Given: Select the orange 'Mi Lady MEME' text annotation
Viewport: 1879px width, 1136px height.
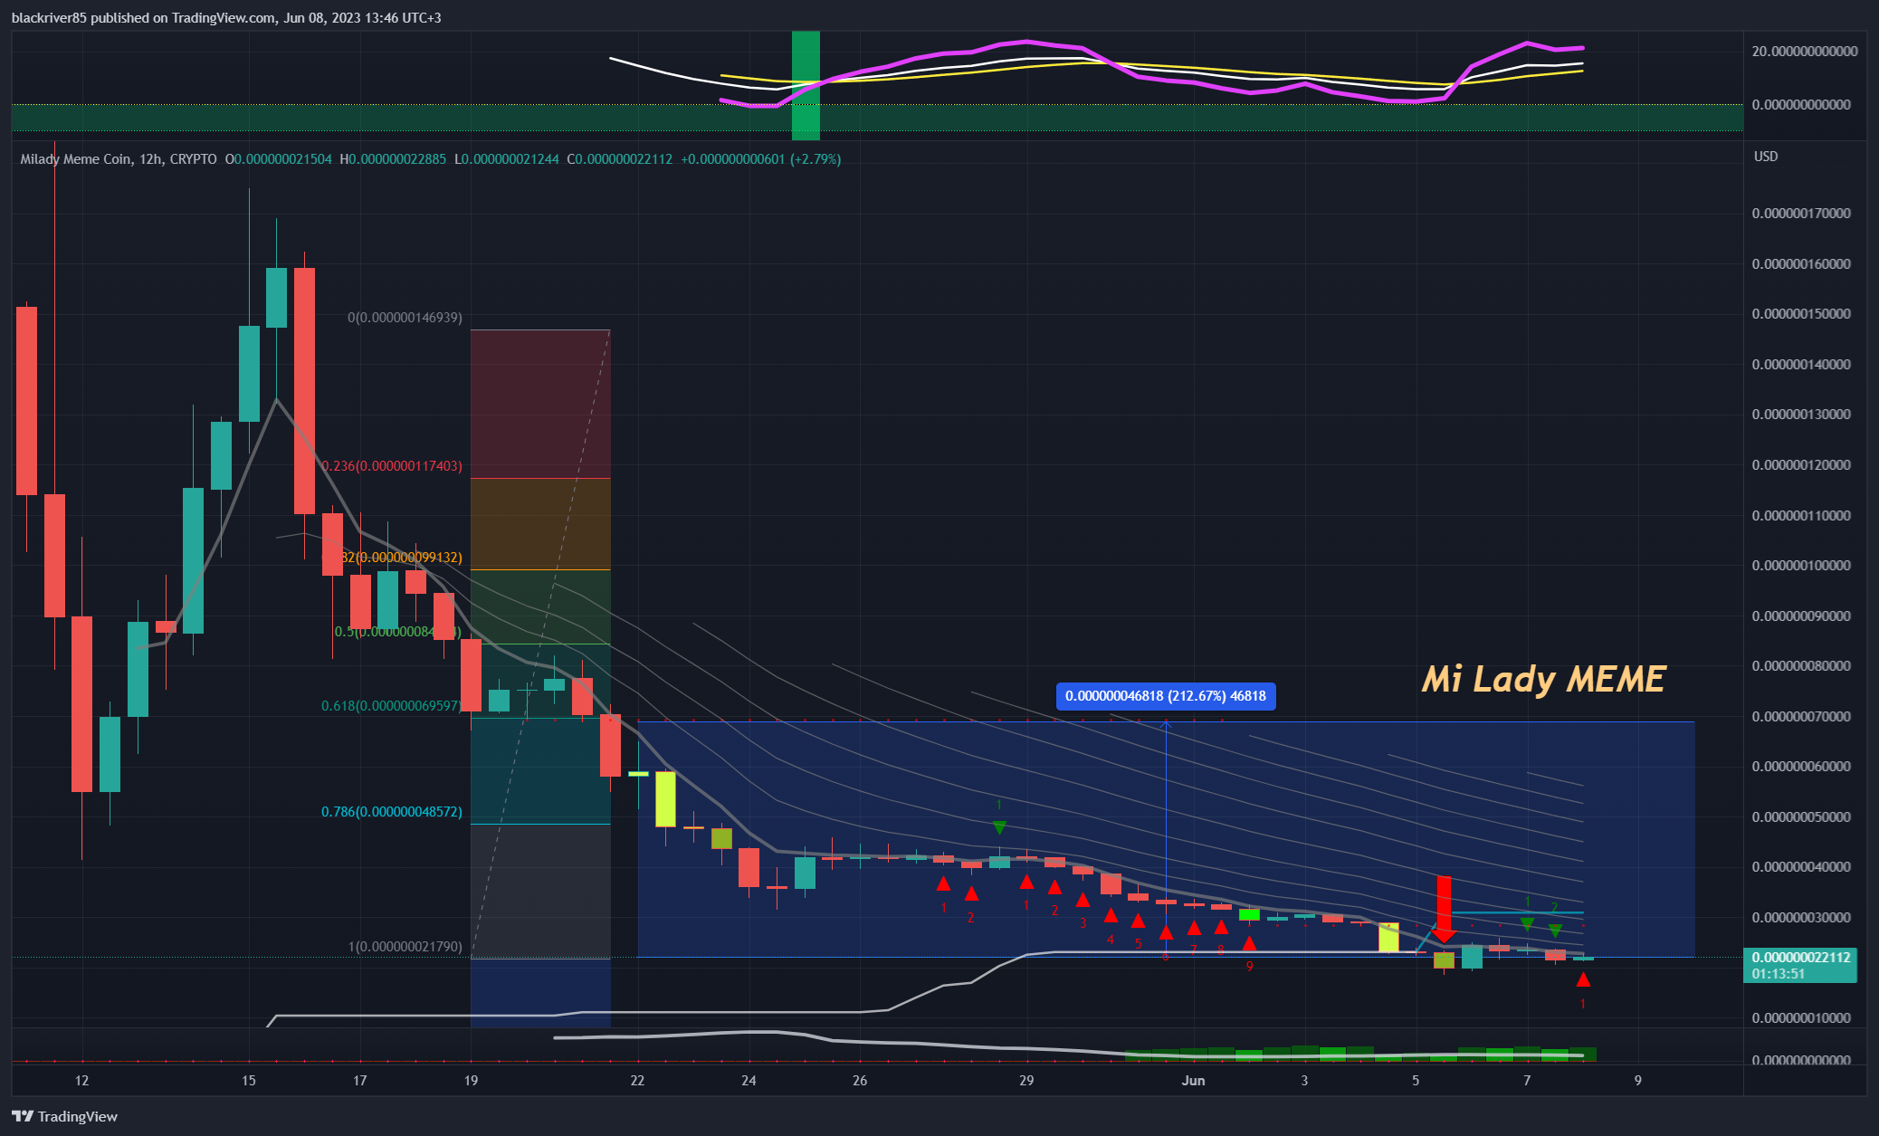Looking at the screenshot, I should pos(1543,680).
